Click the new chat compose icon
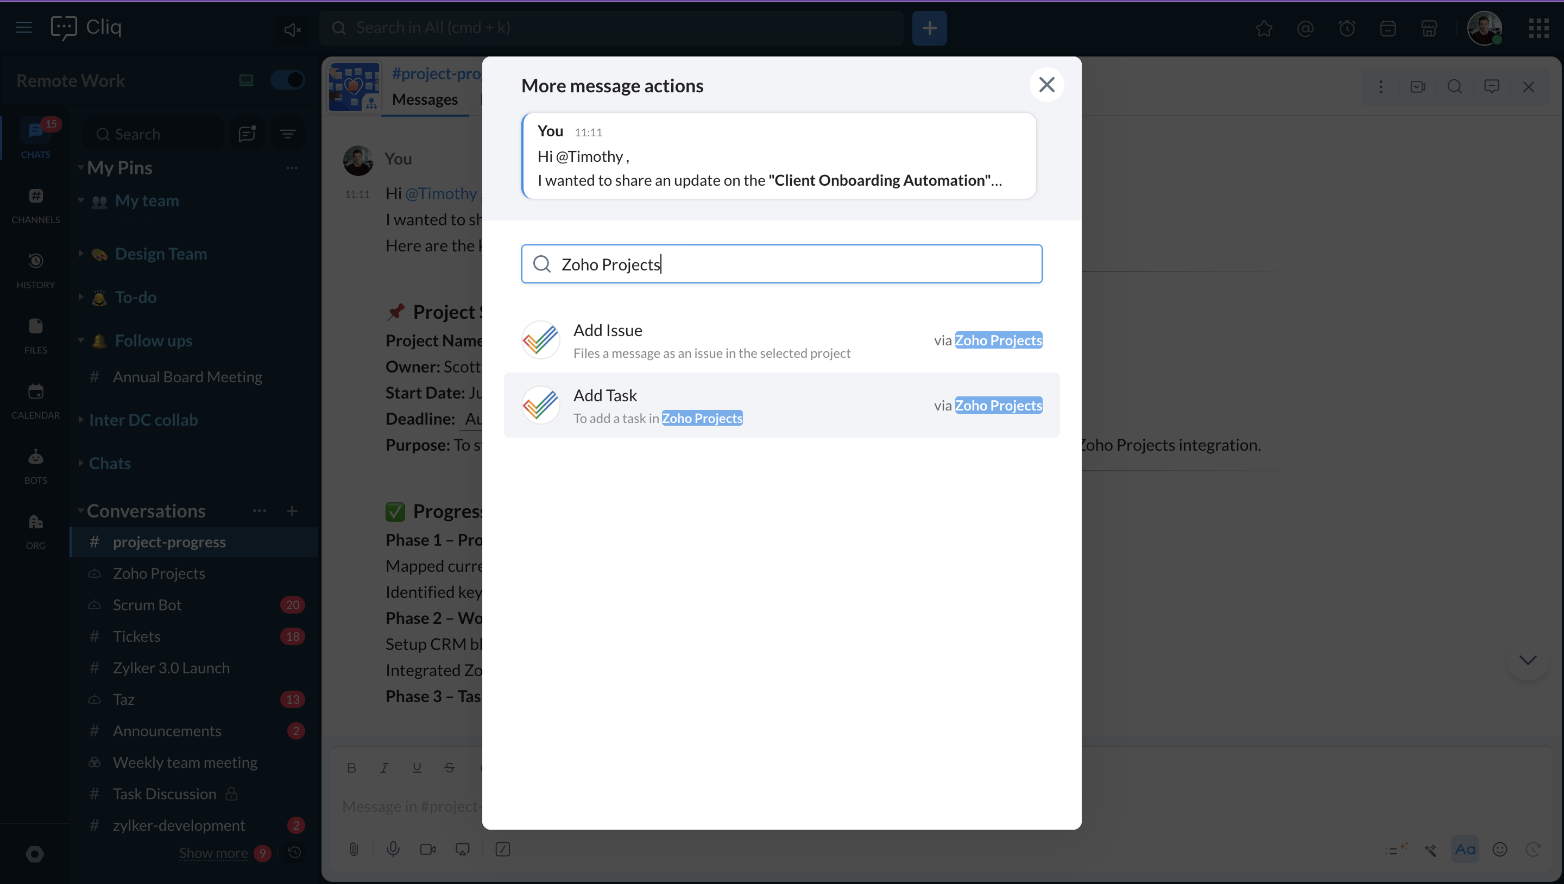The width and height of the screenshot is (1564, 884). (247, 134)
